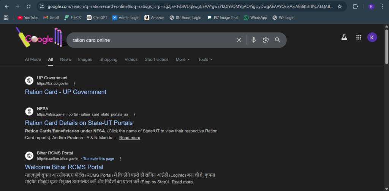
Task: Expand the Tools dropdown
Action: (205, 59)
